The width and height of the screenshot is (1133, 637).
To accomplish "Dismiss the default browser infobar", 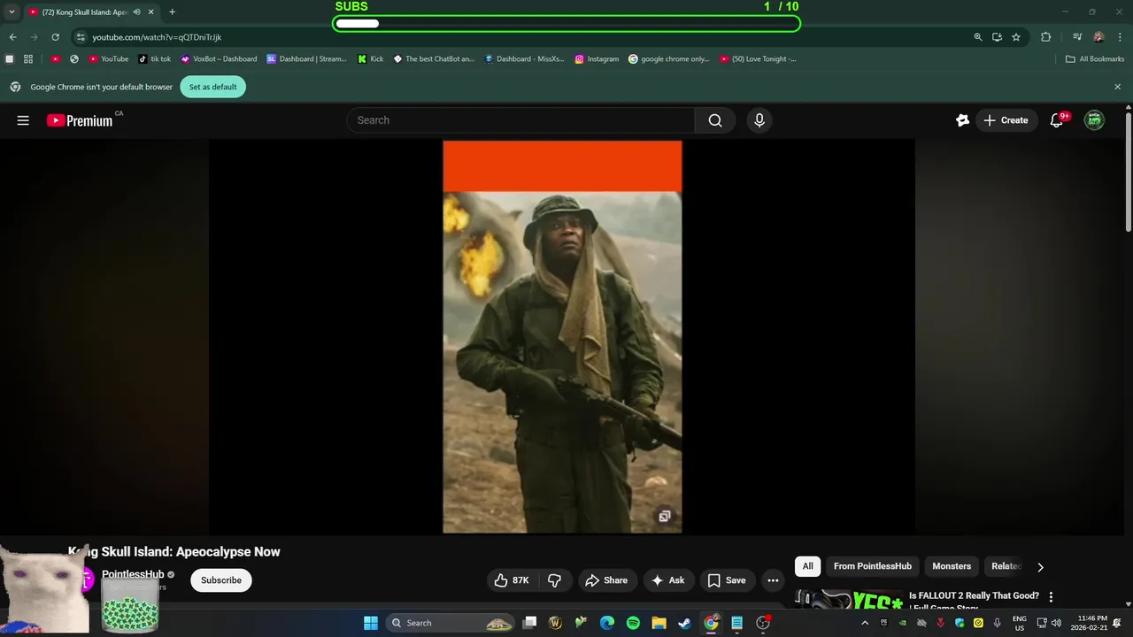I will 1117,87.
